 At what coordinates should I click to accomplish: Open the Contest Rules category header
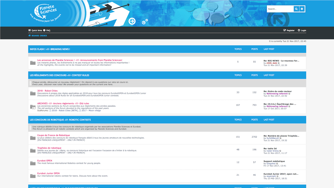pyautogui.click(x=60, y=75)
